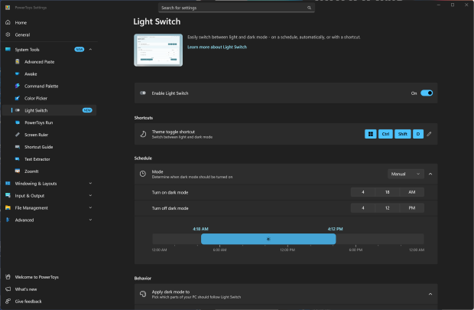Click the Windowing & Layouts group icon
This screenshot has height=310, width=474.
[8, 183]
